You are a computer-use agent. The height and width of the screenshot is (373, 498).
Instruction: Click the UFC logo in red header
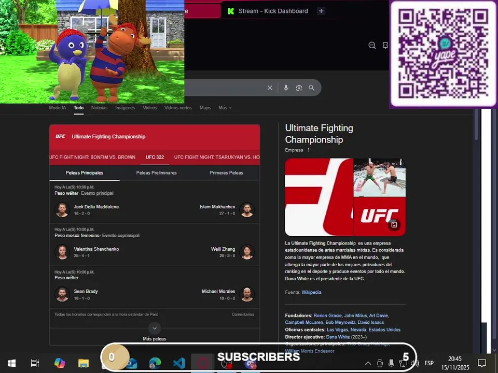60,136
